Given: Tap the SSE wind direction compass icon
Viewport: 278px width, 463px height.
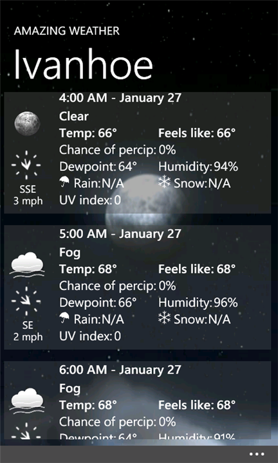Looking at the screenshot, I should (x=26, y=165).
